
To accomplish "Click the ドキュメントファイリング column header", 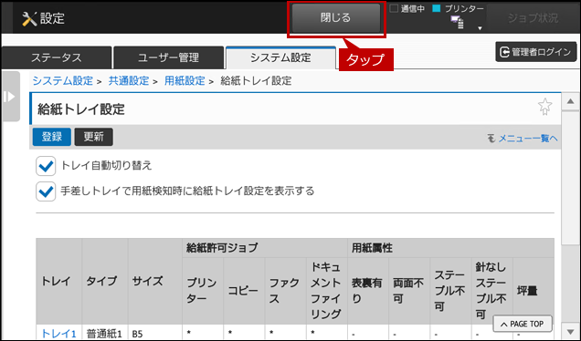I will (x=326, y=291).
